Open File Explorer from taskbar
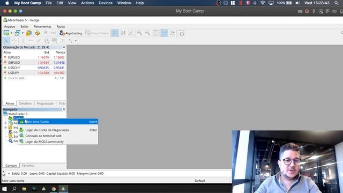The height and width of the screenshot is (193, 343). 24,189
